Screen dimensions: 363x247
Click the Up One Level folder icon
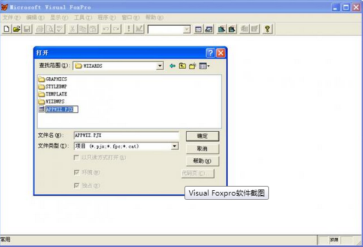[183, 66]
